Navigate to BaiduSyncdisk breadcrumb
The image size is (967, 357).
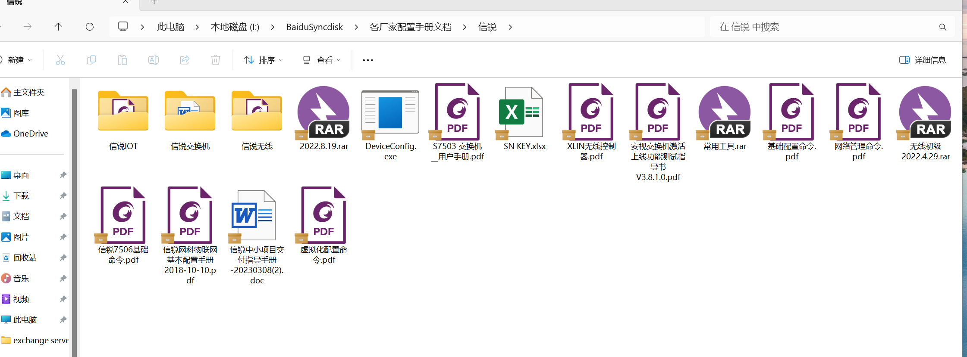pyautogui.click(x=314, y=27)
